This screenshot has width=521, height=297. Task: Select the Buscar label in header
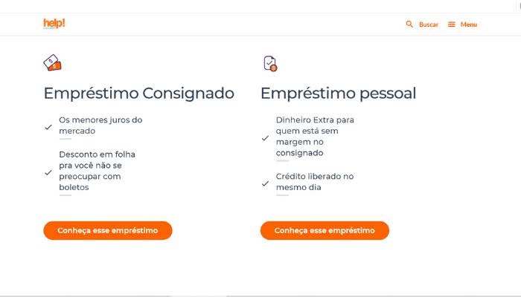429,25
